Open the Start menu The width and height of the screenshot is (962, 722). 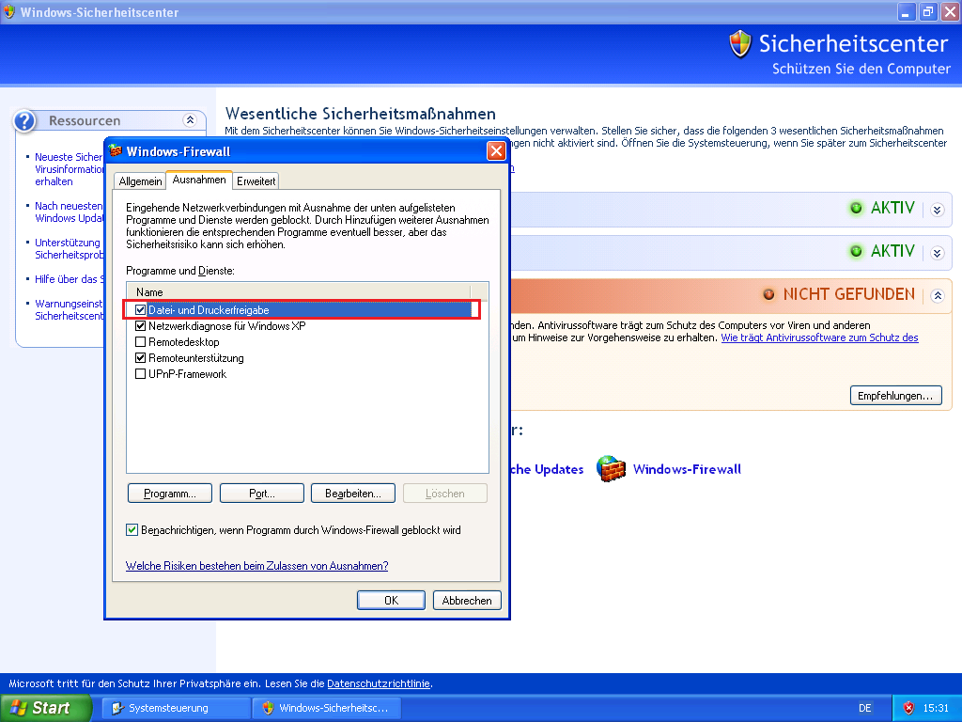point(45,708)
